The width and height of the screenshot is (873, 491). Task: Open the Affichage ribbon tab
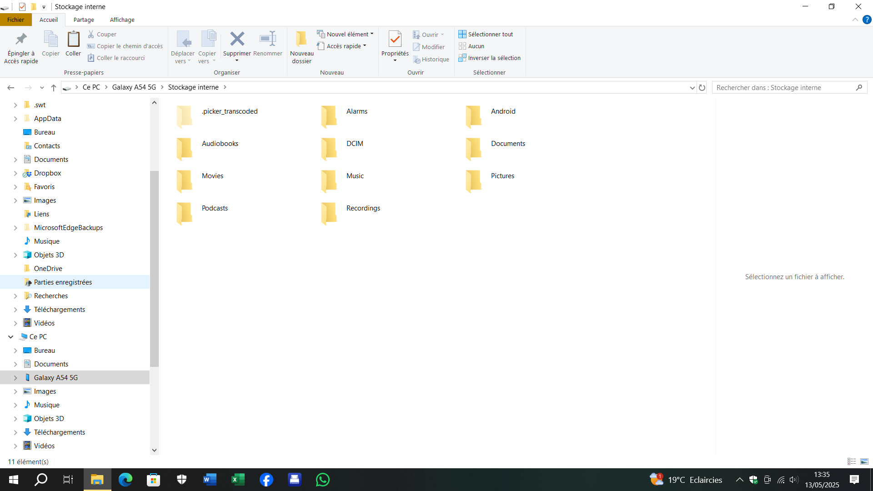click(122, 20)
